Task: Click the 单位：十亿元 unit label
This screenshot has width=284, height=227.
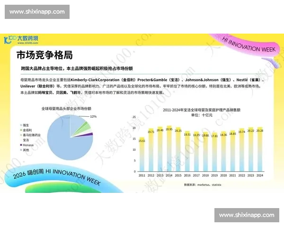Action: [202, 115]
